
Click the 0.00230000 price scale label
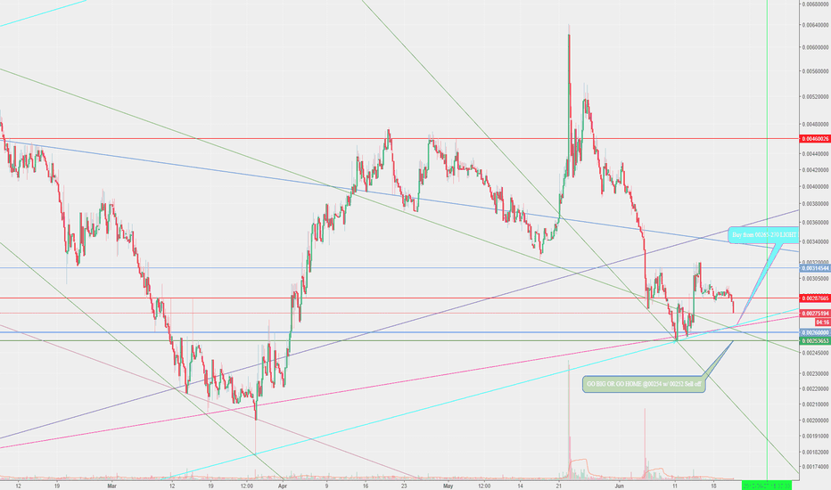point(816,373)
